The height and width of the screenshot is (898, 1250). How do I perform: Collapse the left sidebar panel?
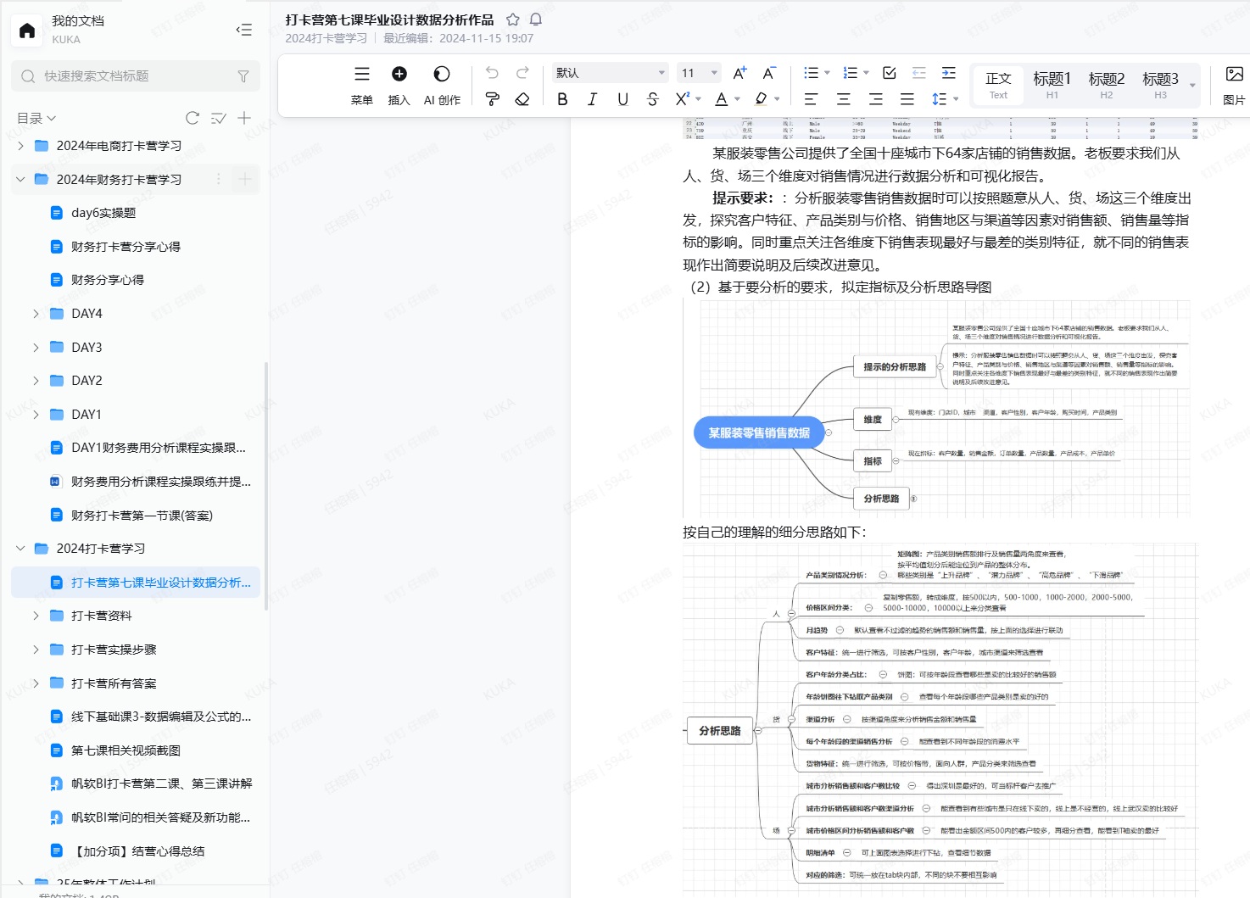click(244, 30)
